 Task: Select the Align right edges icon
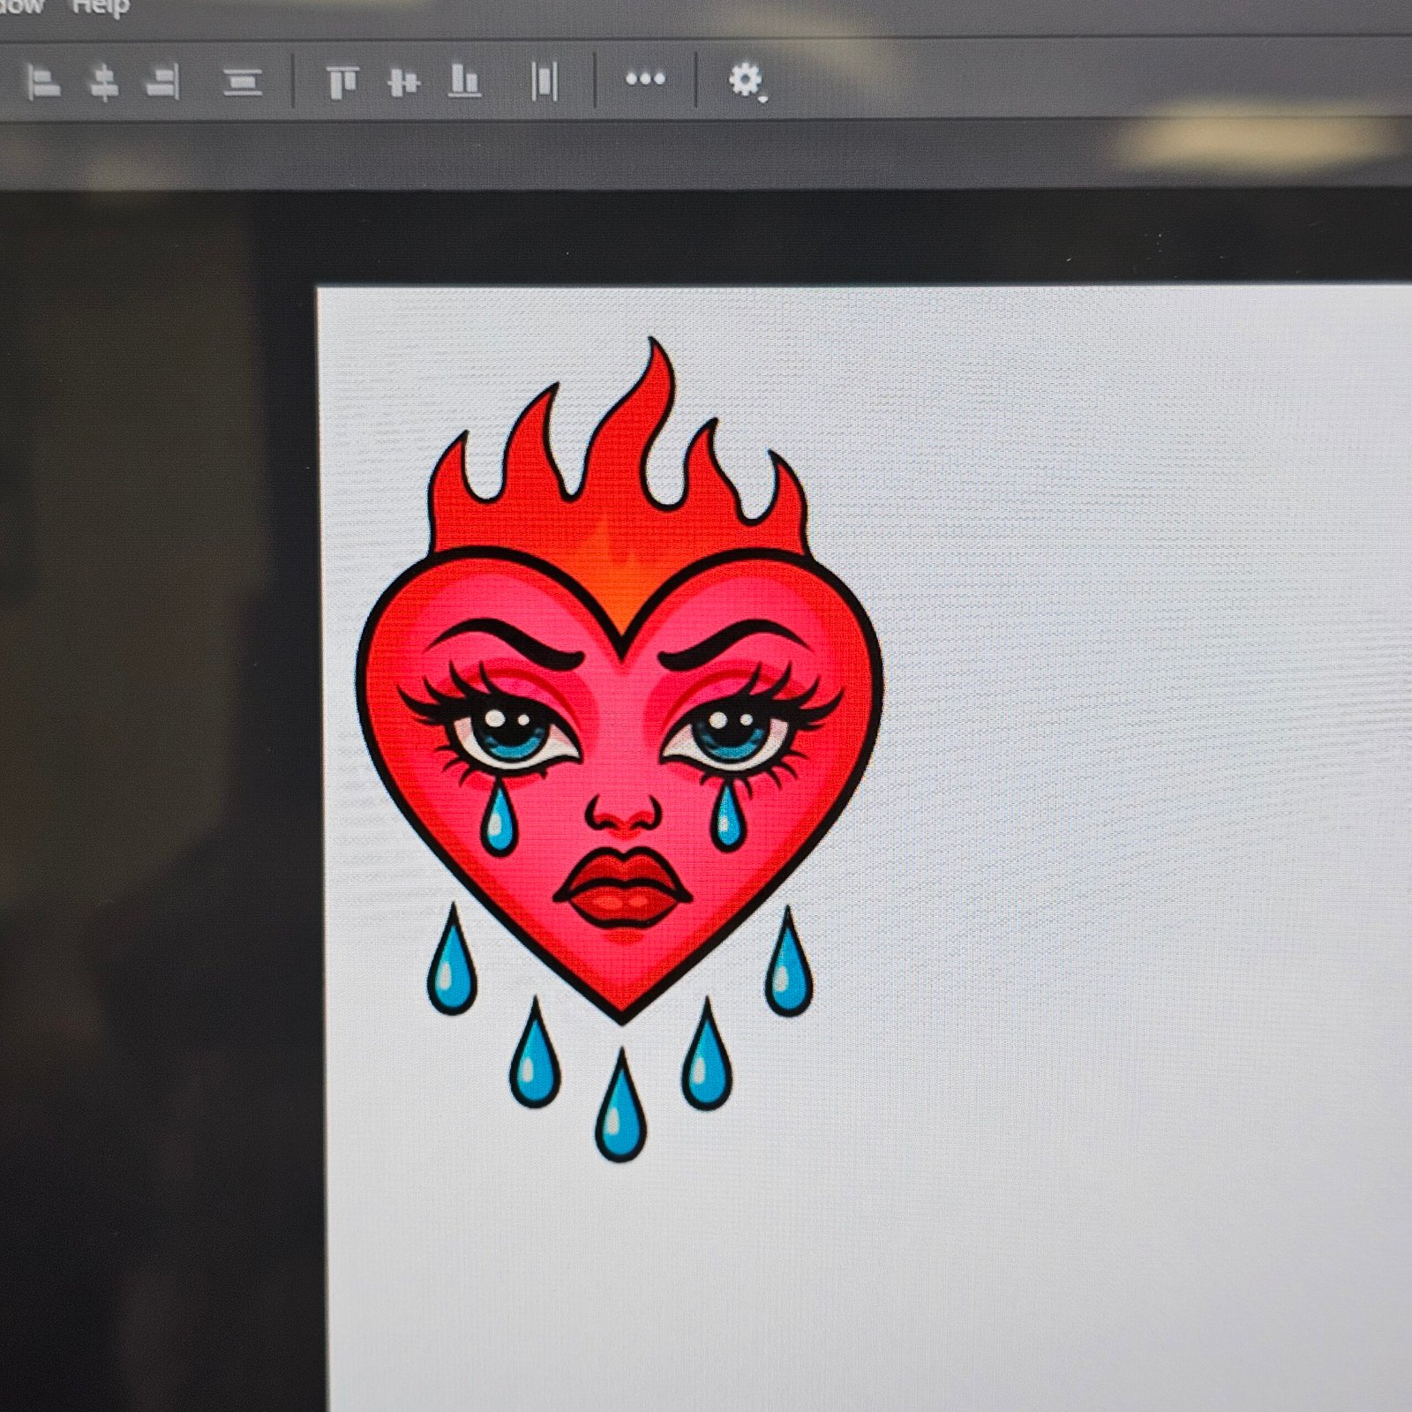[163, 83]
